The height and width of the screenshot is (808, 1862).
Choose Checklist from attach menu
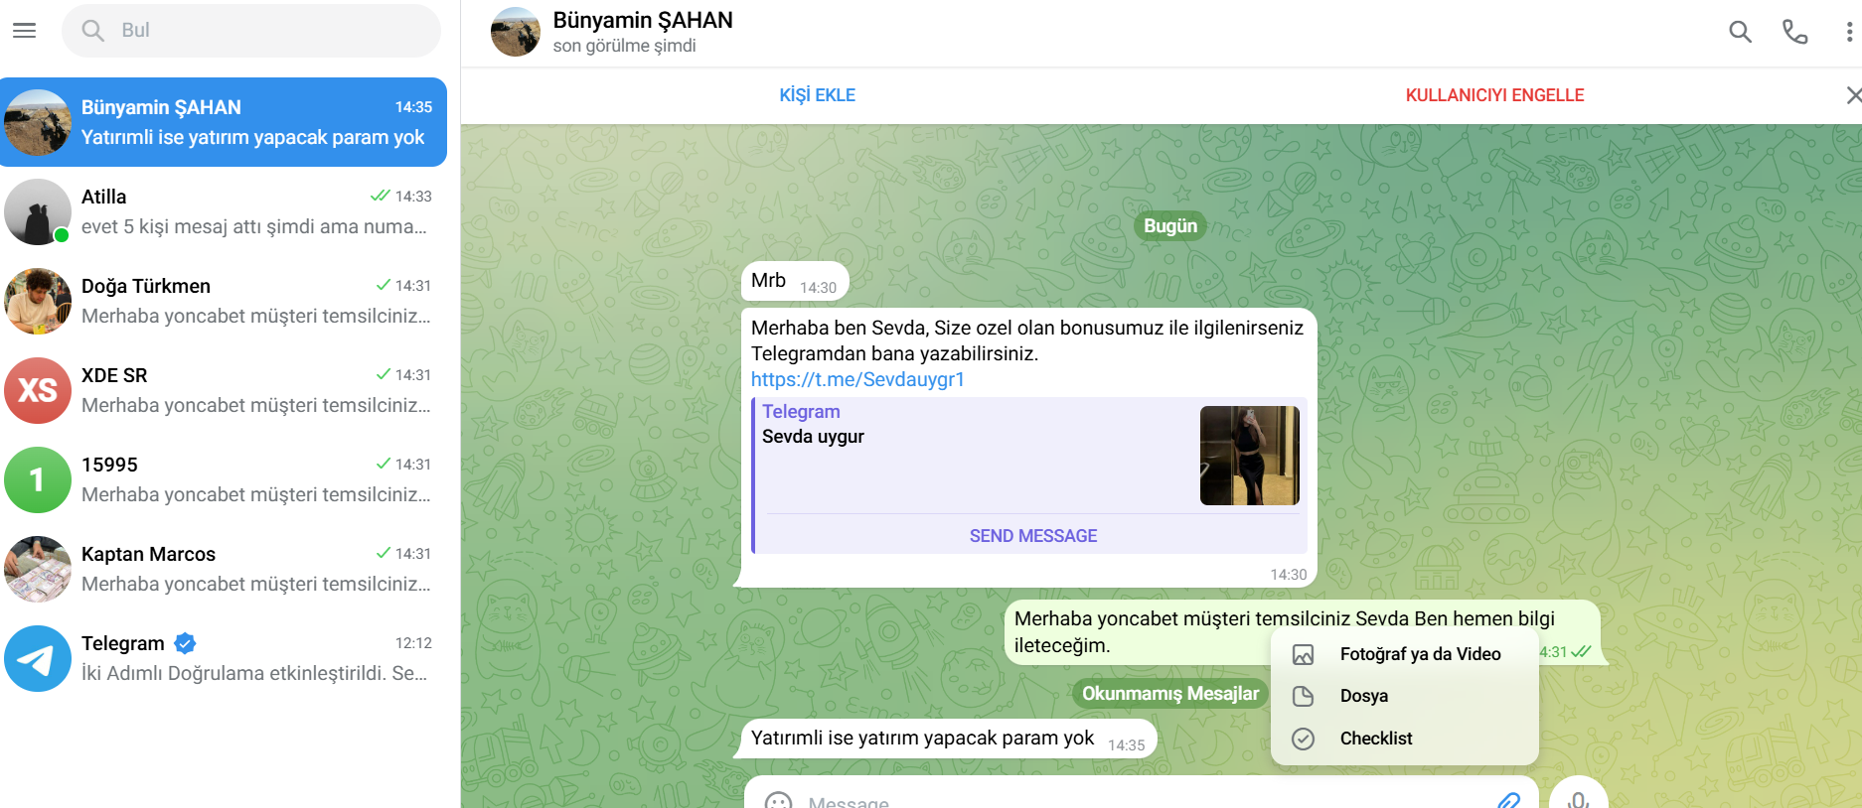pos(1405,739)
